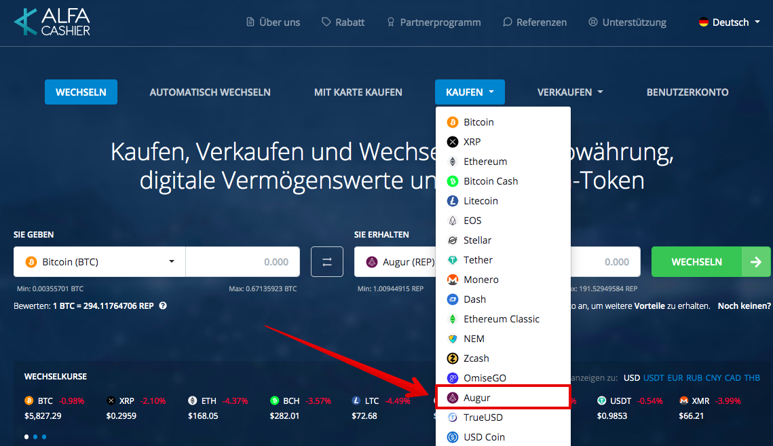Open the Mit Karte Kaufen tab
Viewport: 773px width, 446px height.
coord(358,92)
